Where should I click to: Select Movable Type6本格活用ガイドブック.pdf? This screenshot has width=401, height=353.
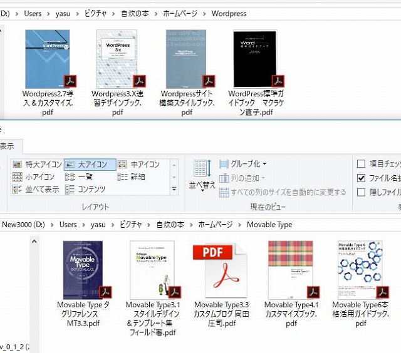pyautogui.click(x=361, y=284)
